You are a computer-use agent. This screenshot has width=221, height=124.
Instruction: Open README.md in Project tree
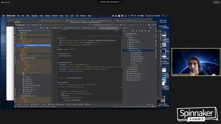click(x=28, y=87)
